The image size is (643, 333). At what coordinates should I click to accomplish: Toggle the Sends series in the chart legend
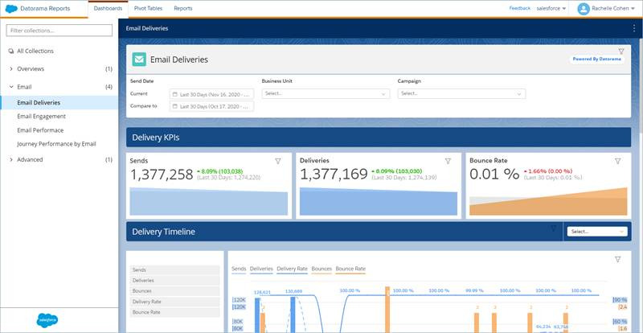pyautogui.click(x=239, y=269)
